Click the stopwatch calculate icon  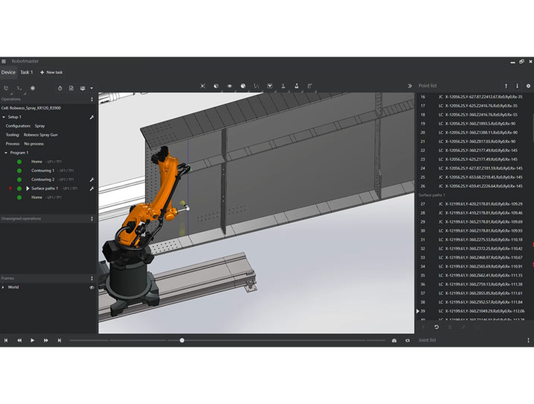point(60,88)
